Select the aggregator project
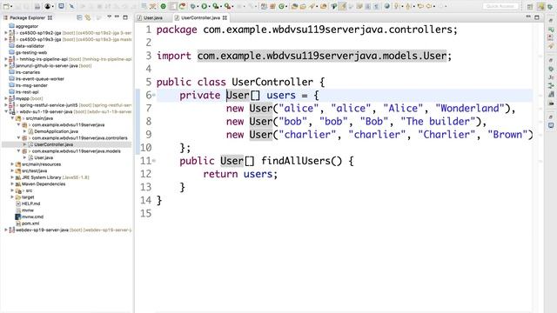Screen dimensions: 557x313 (27, 26)
